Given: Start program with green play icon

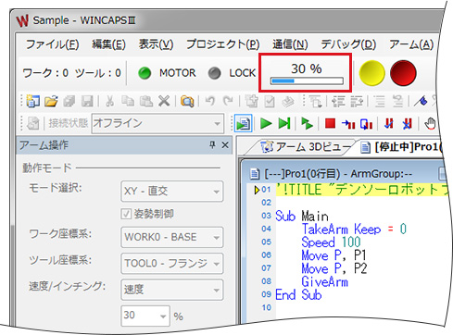Looking at the screenshot, I should [266, 124].
